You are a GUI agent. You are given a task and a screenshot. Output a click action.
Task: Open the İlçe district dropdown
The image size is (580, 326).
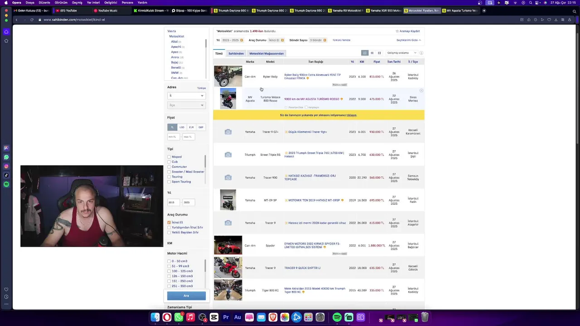click(186, 105)
